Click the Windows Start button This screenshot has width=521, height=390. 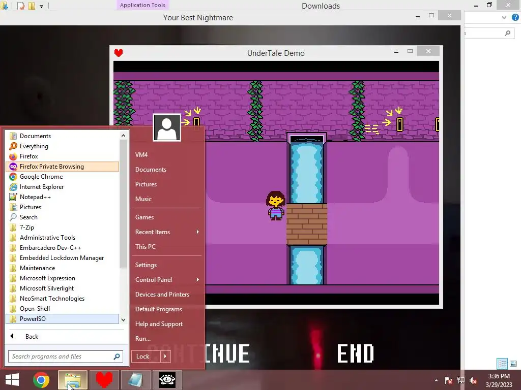[x=12, y=380]
